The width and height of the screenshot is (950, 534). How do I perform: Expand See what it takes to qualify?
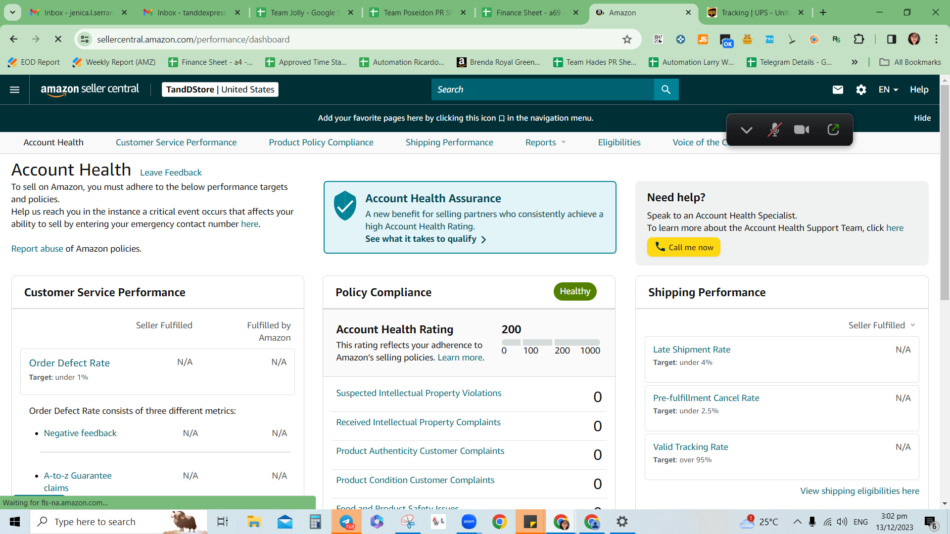(x=426, y=239)
